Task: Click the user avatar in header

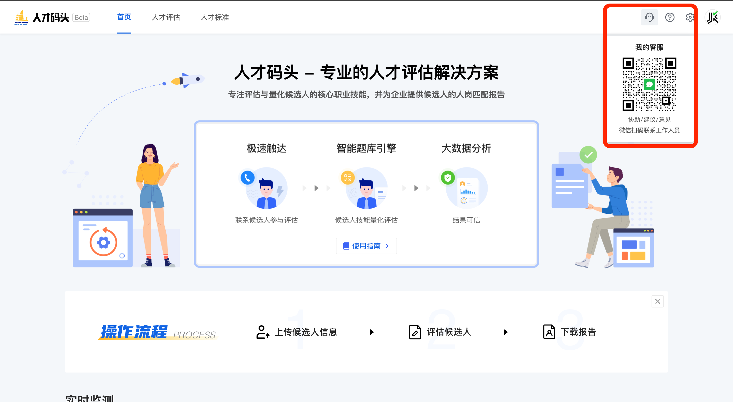Action: pos(713,17)
